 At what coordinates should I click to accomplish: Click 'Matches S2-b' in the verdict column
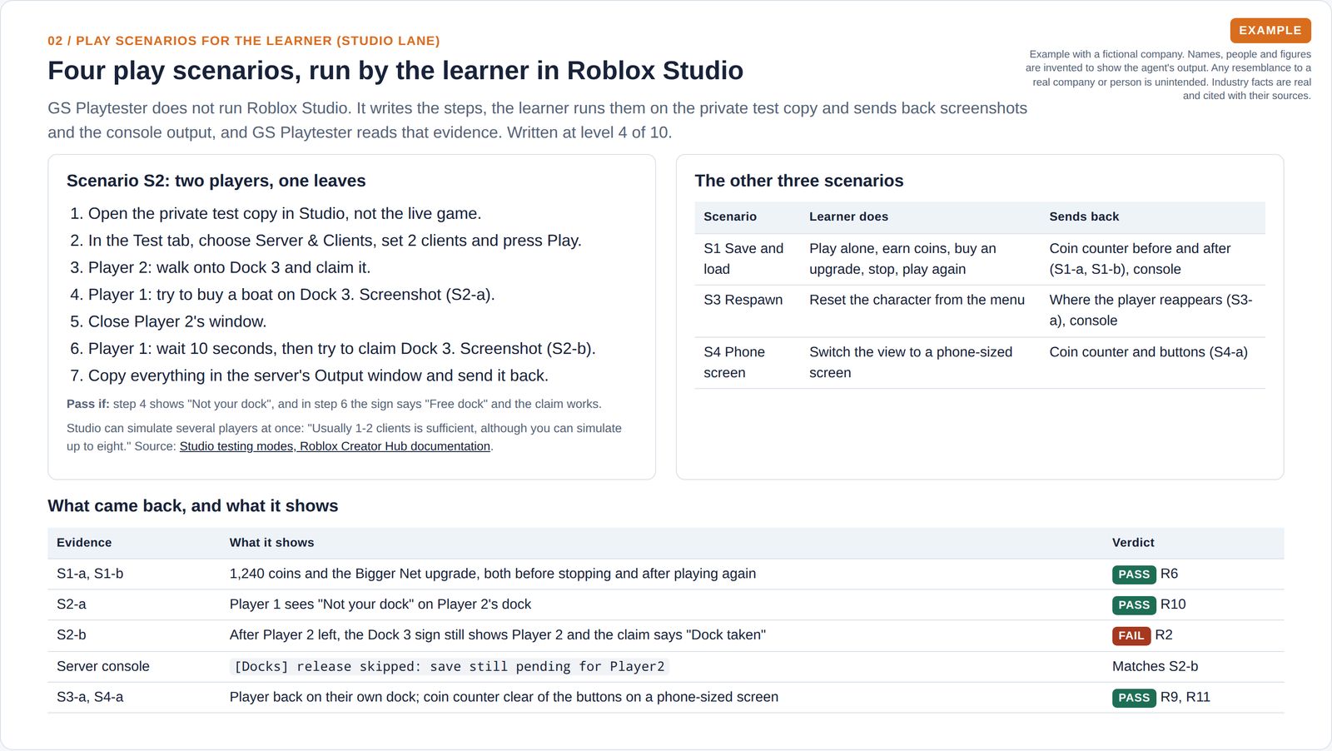(1156, 667)
